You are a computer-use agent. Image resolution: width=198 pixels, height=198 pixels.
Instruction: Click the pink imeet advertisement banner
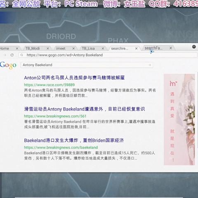[x=179, y=120]
